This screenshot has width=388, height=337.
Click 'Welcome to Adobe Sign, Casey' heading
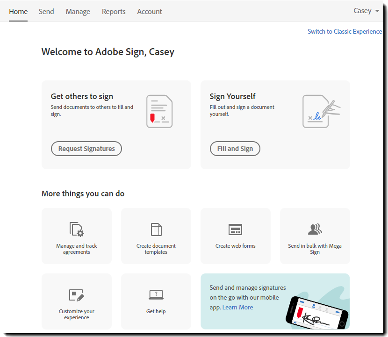click(x=108, y=52)
